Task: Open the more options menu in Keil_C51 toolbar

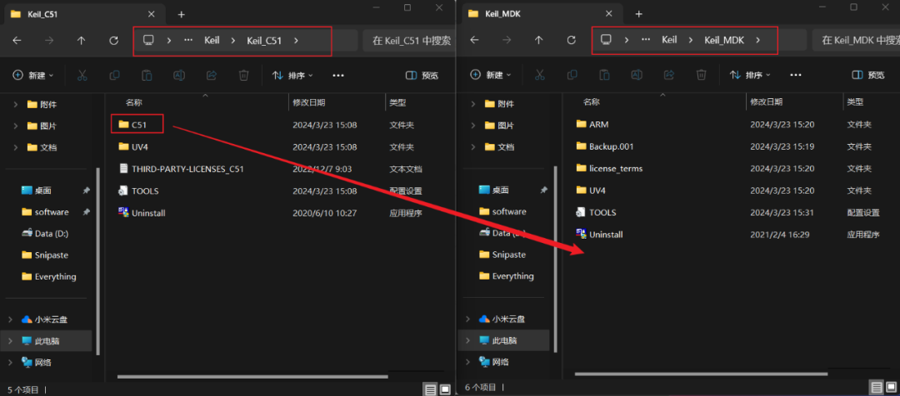Action: (x=338, y=75)
